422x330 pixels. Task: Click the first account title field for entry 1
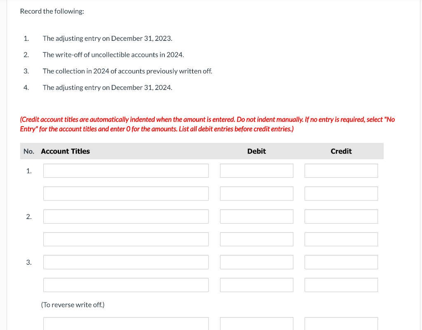tap(126, 170)
